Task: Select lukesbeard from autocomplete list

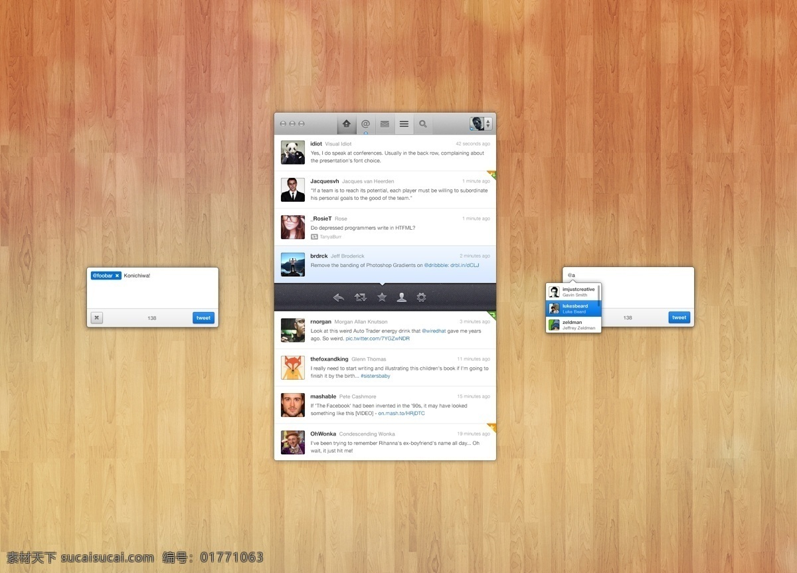Action: pos(573,309)
